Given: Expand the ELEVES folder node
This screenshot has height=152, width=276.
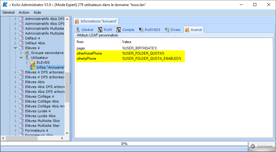Looking at the screenshot, I should pyautogui.click(x=27, y=62).
